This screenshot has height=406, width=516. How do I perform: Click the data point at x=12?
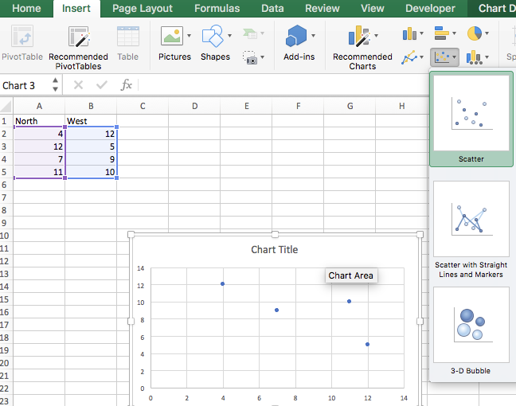[368, 344]
